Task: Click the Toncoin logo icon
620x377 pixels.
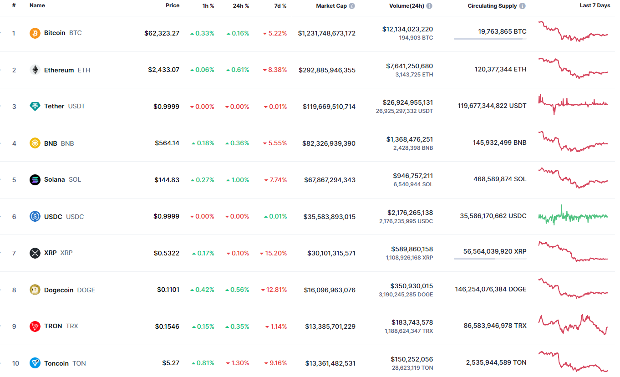Action: [x=35, y=363]
